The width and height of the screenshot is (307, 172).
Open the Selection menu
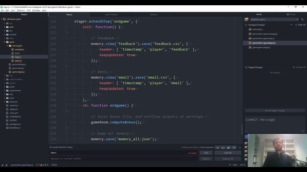click(x=21, y=11)
